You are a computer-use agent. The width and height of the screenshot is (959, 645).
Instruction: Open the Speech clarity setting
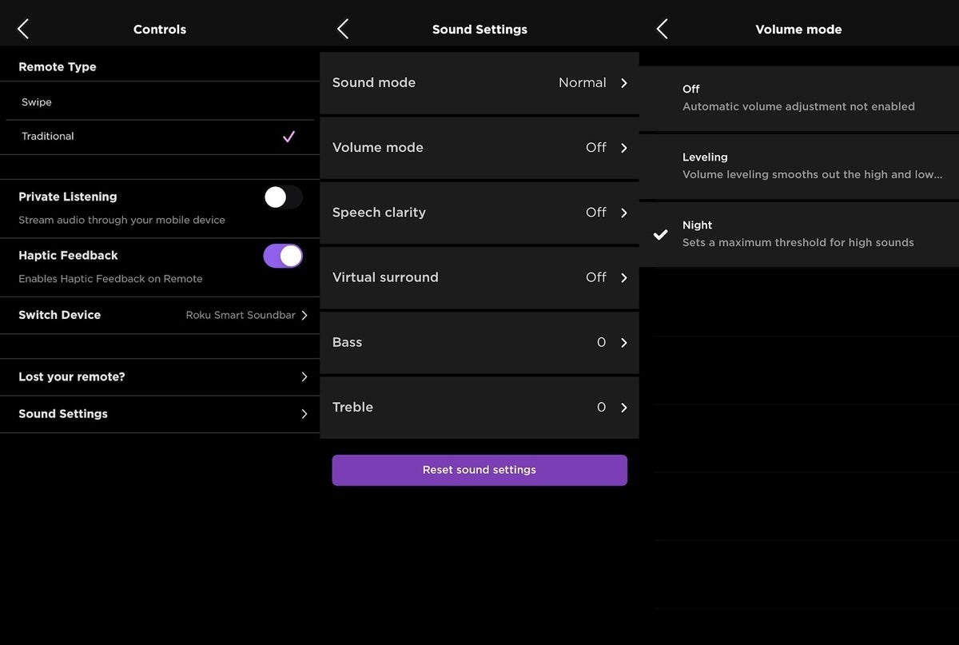[479, 213]
